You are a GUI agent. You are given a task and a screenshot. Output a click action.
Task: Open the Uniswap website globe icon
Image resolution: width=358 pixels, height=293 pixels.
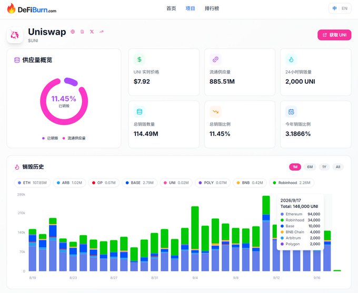(x=73, y=32)
